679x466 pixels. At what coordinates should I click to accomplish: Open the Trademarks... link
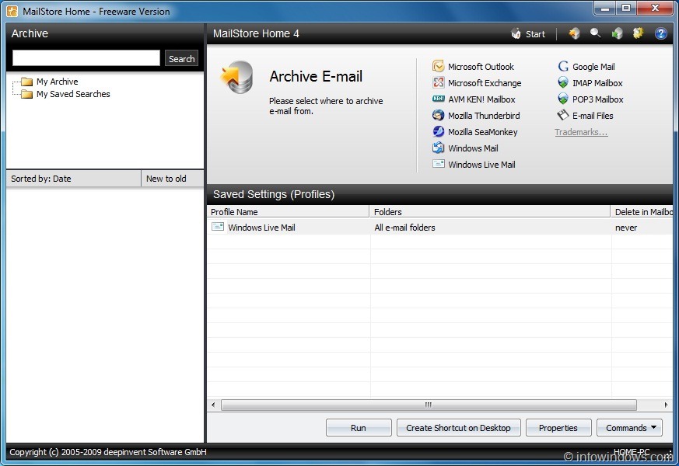point(581,132)
